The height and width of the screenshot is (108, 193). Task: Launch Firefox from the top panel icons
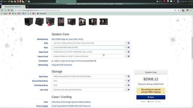pos(17,1)
